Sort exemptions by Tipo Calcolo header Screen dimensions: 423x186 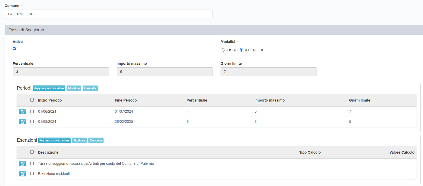click(x=310, y=153)
